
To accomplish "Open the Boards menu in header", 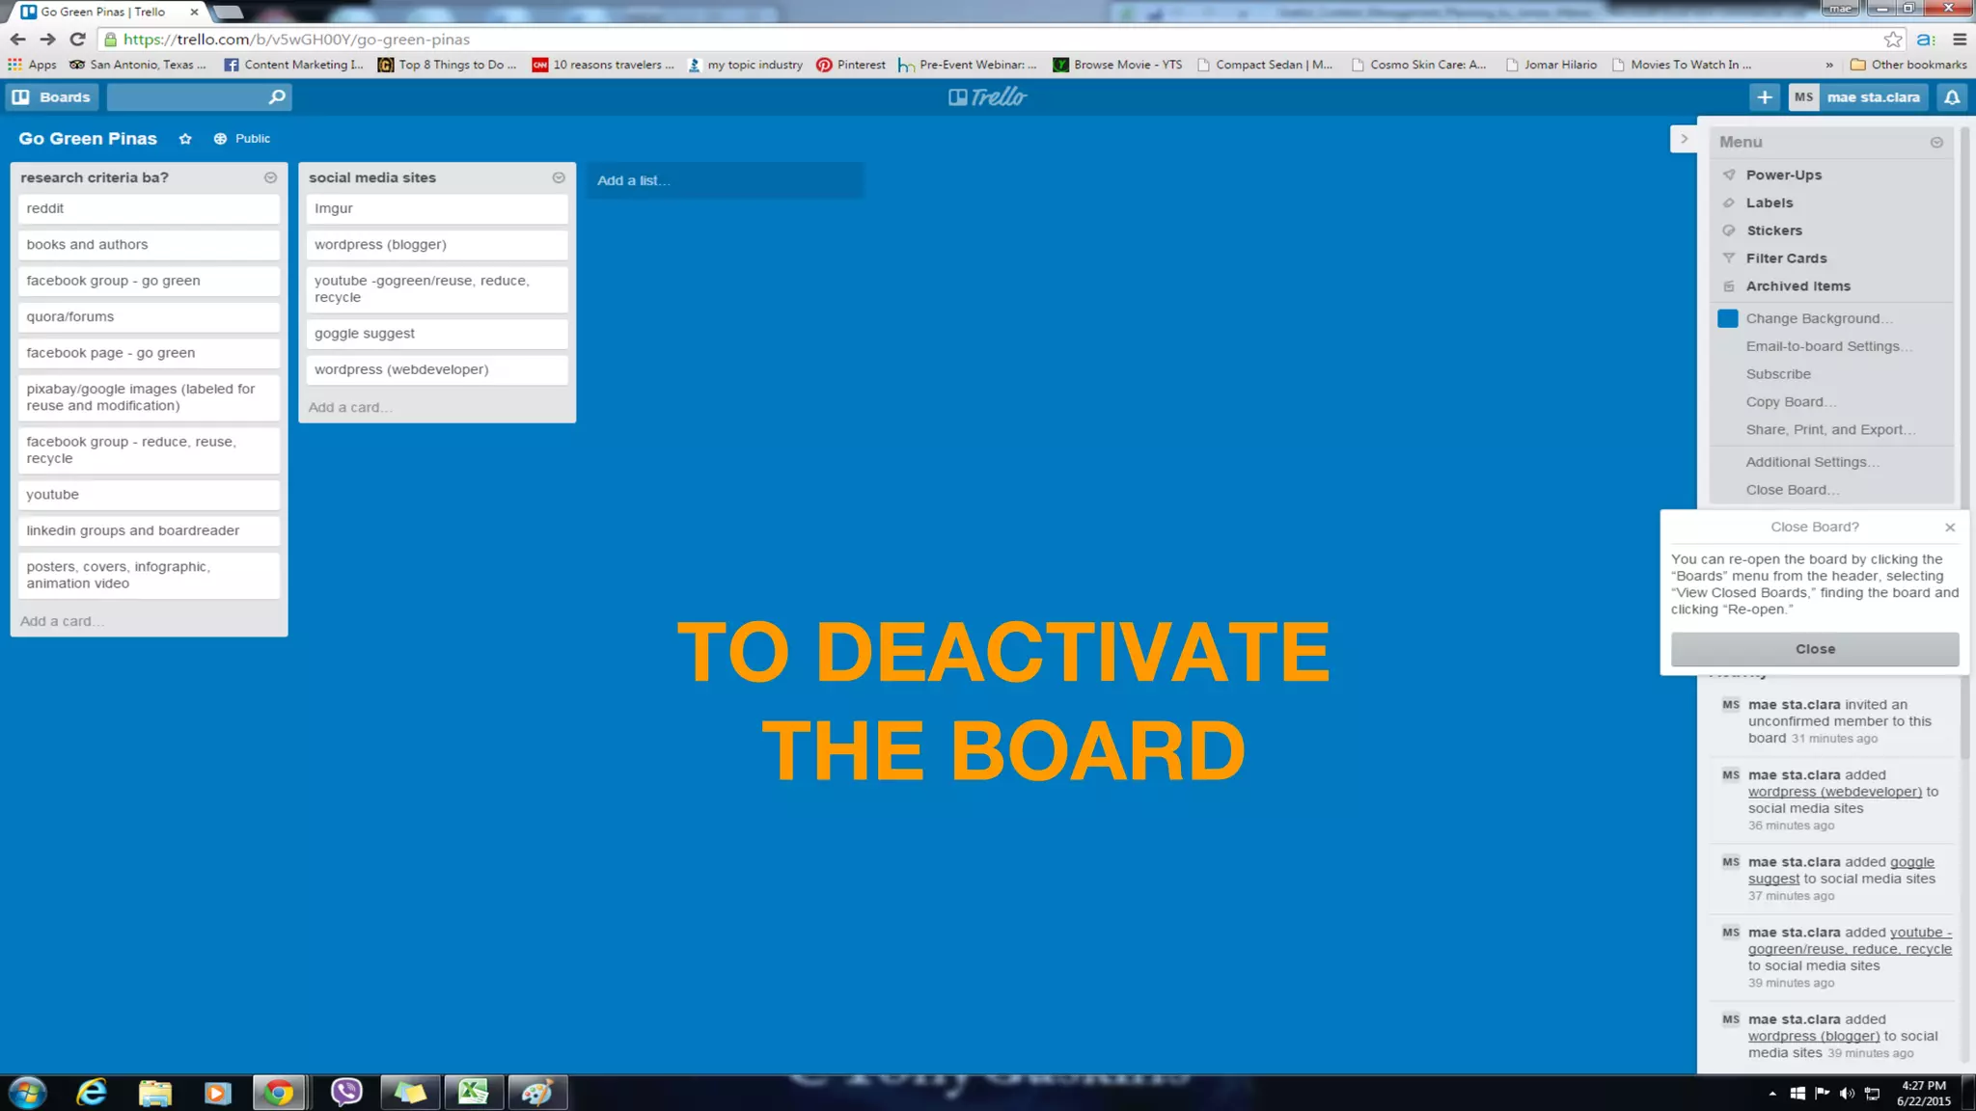I will (x=51, y=97).
